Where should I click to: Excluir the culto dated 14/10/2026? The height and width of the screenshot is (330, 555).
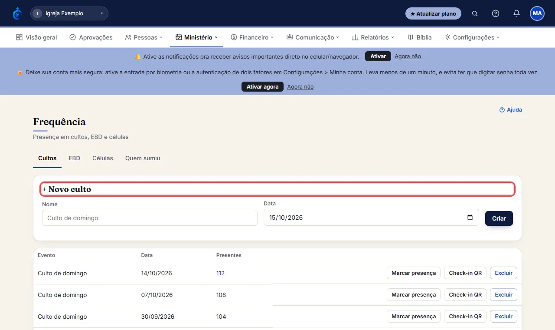coord(503,273)
